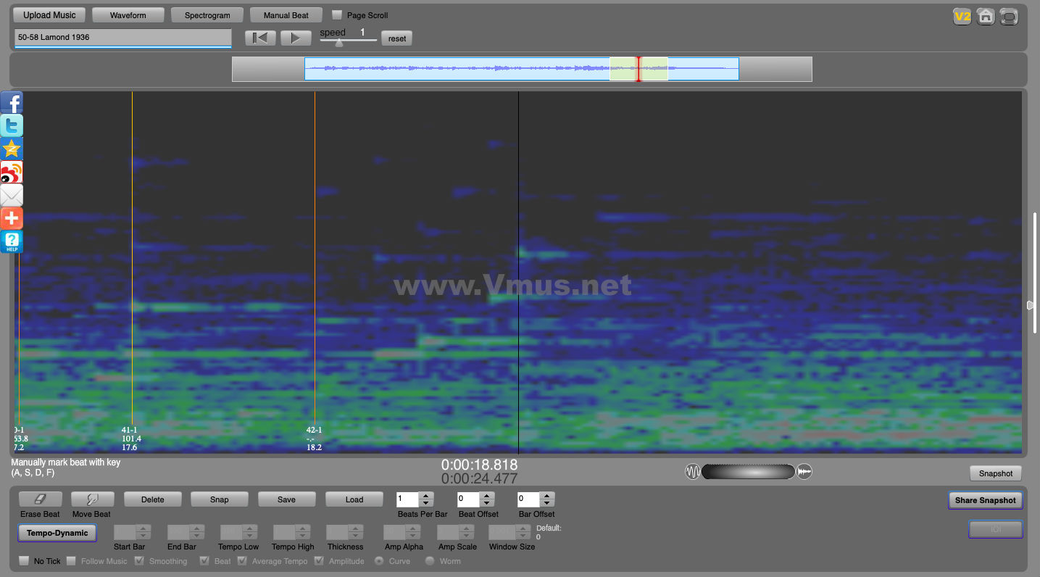This screenshot has width=1040, height=577.
Task: Open the Spectrogram view
Action: tap(207, 15)
